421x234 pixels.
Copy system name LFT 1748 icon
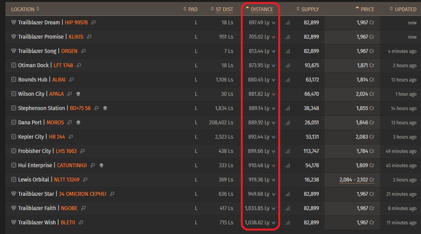79,65
